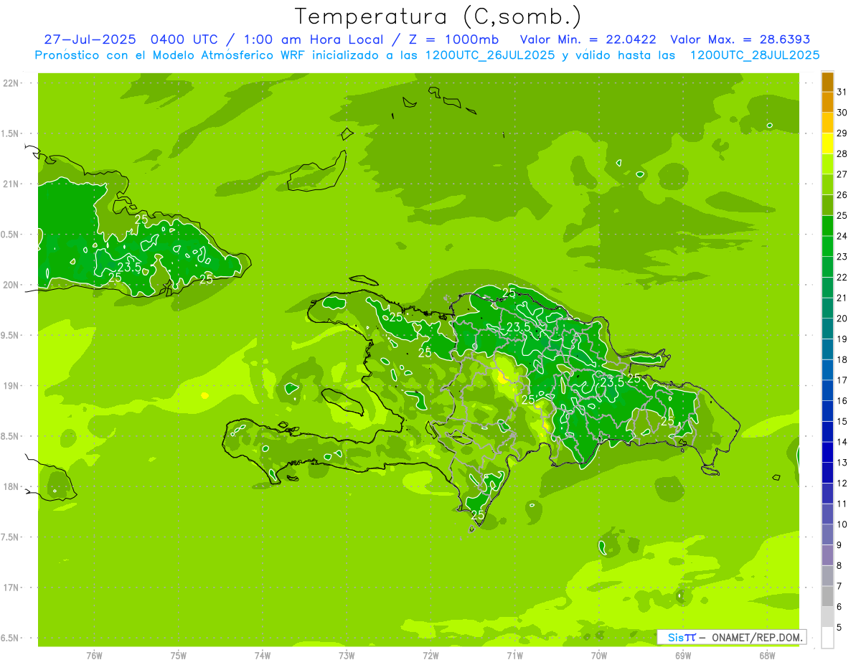Screen dimensions: 861x665
Task: Click the legend value '25' beside the color bar
Action: [842, 215]
